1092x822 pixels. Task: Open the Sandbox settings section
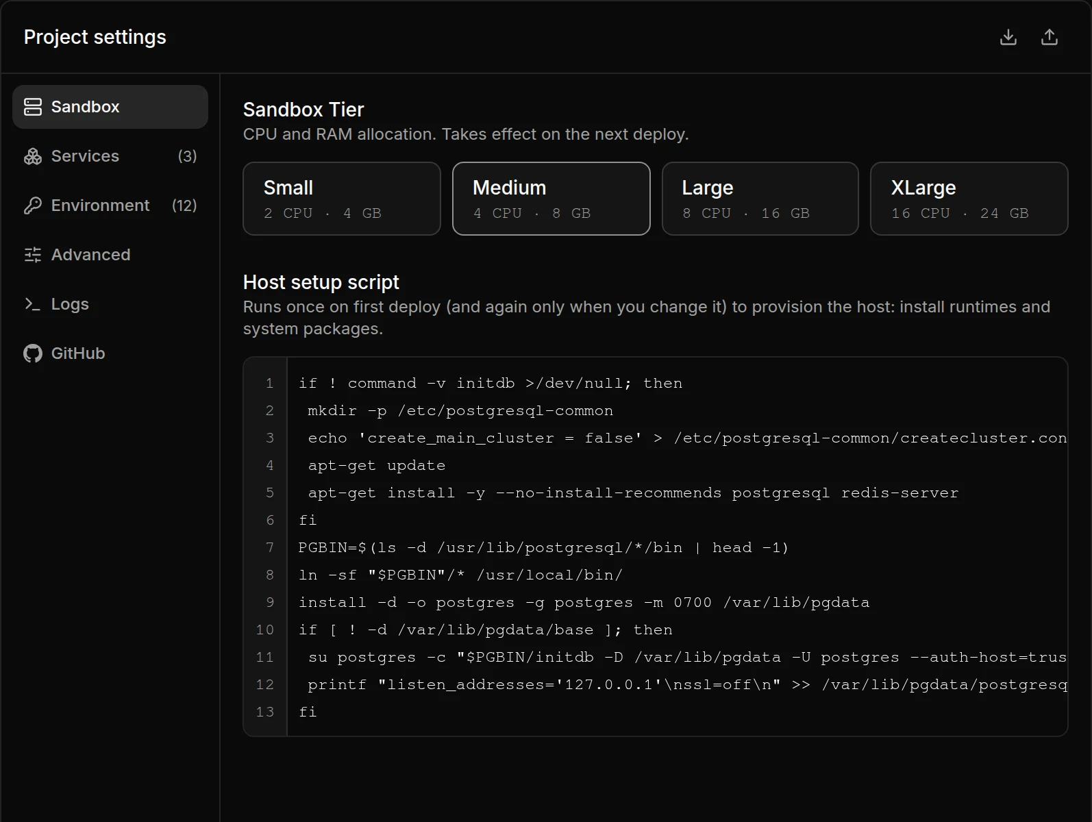(110, 107)
